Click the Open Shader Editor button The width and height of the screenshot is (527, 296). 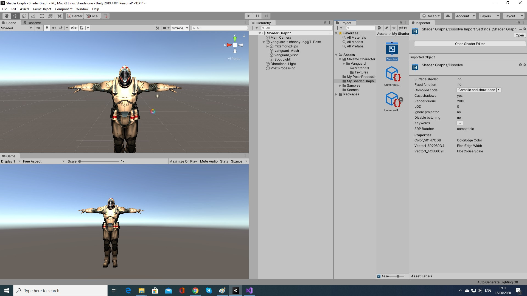tap(469, 44)
